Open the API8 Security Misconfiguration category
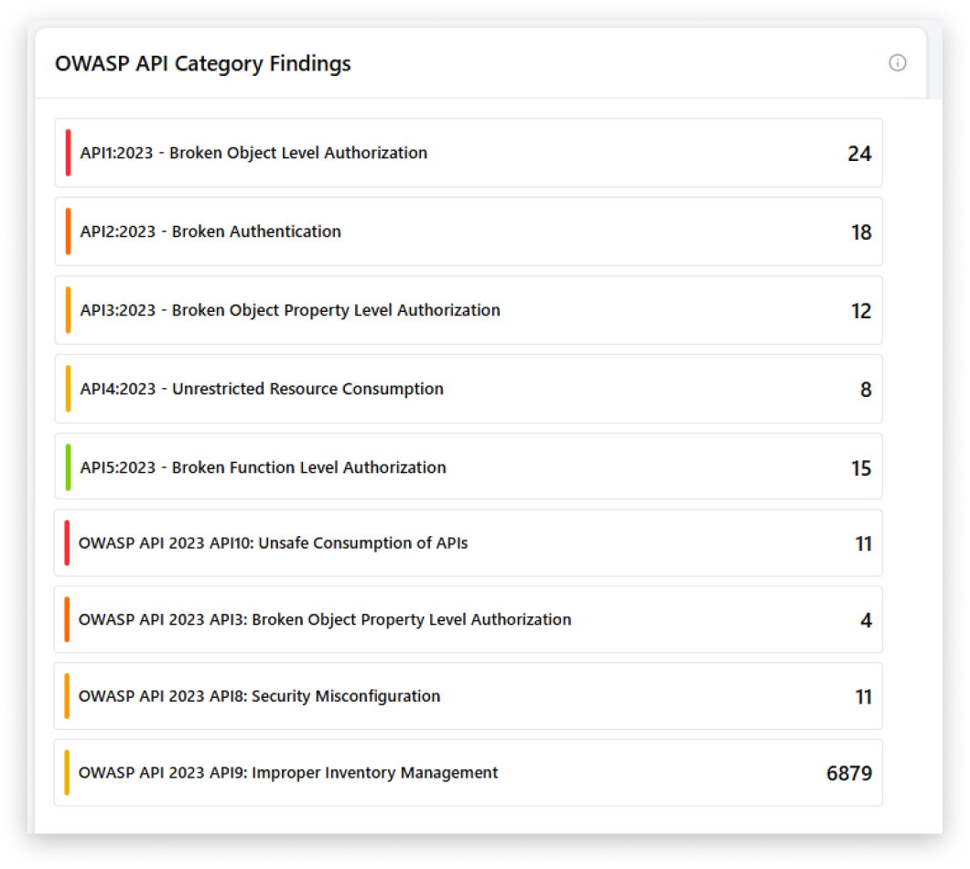970x869 pixels. [366, 695]
